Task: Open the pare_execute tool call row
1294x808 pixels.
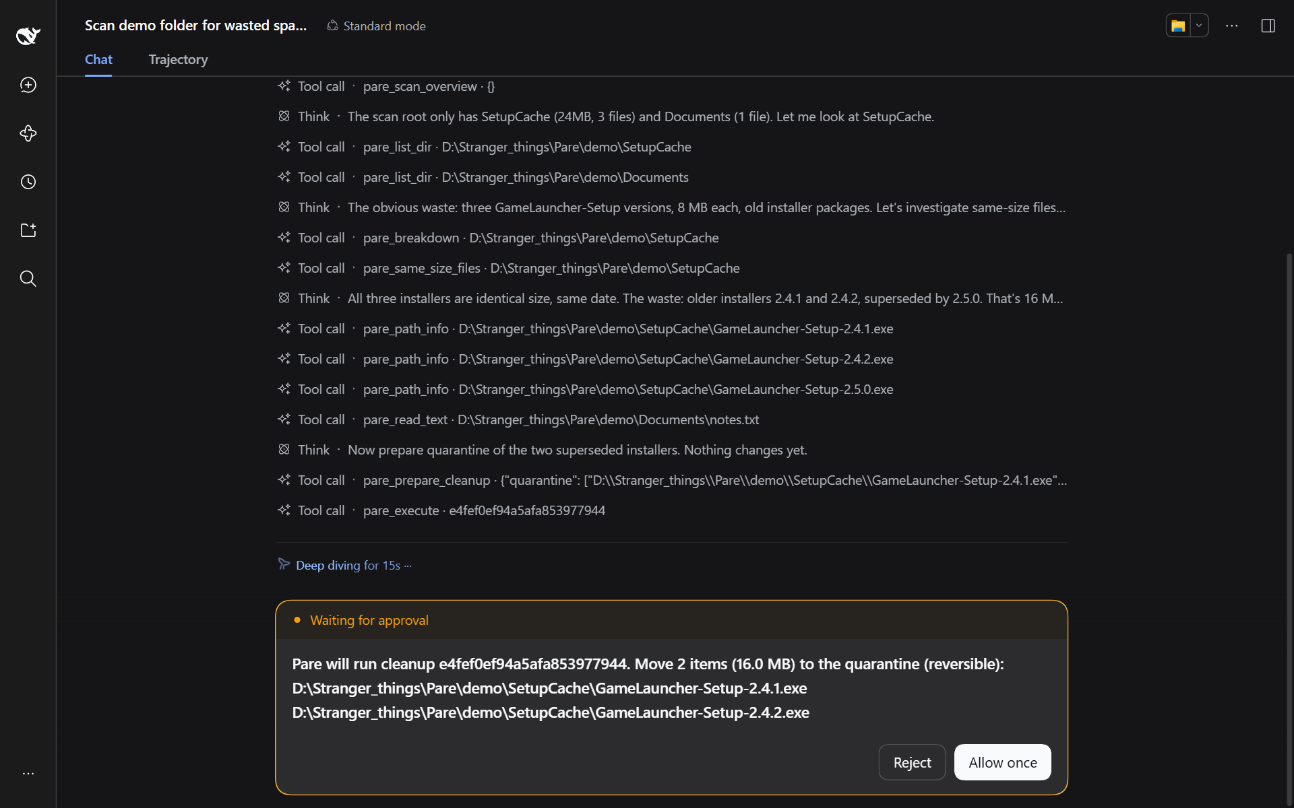Action: coord(441,510)
